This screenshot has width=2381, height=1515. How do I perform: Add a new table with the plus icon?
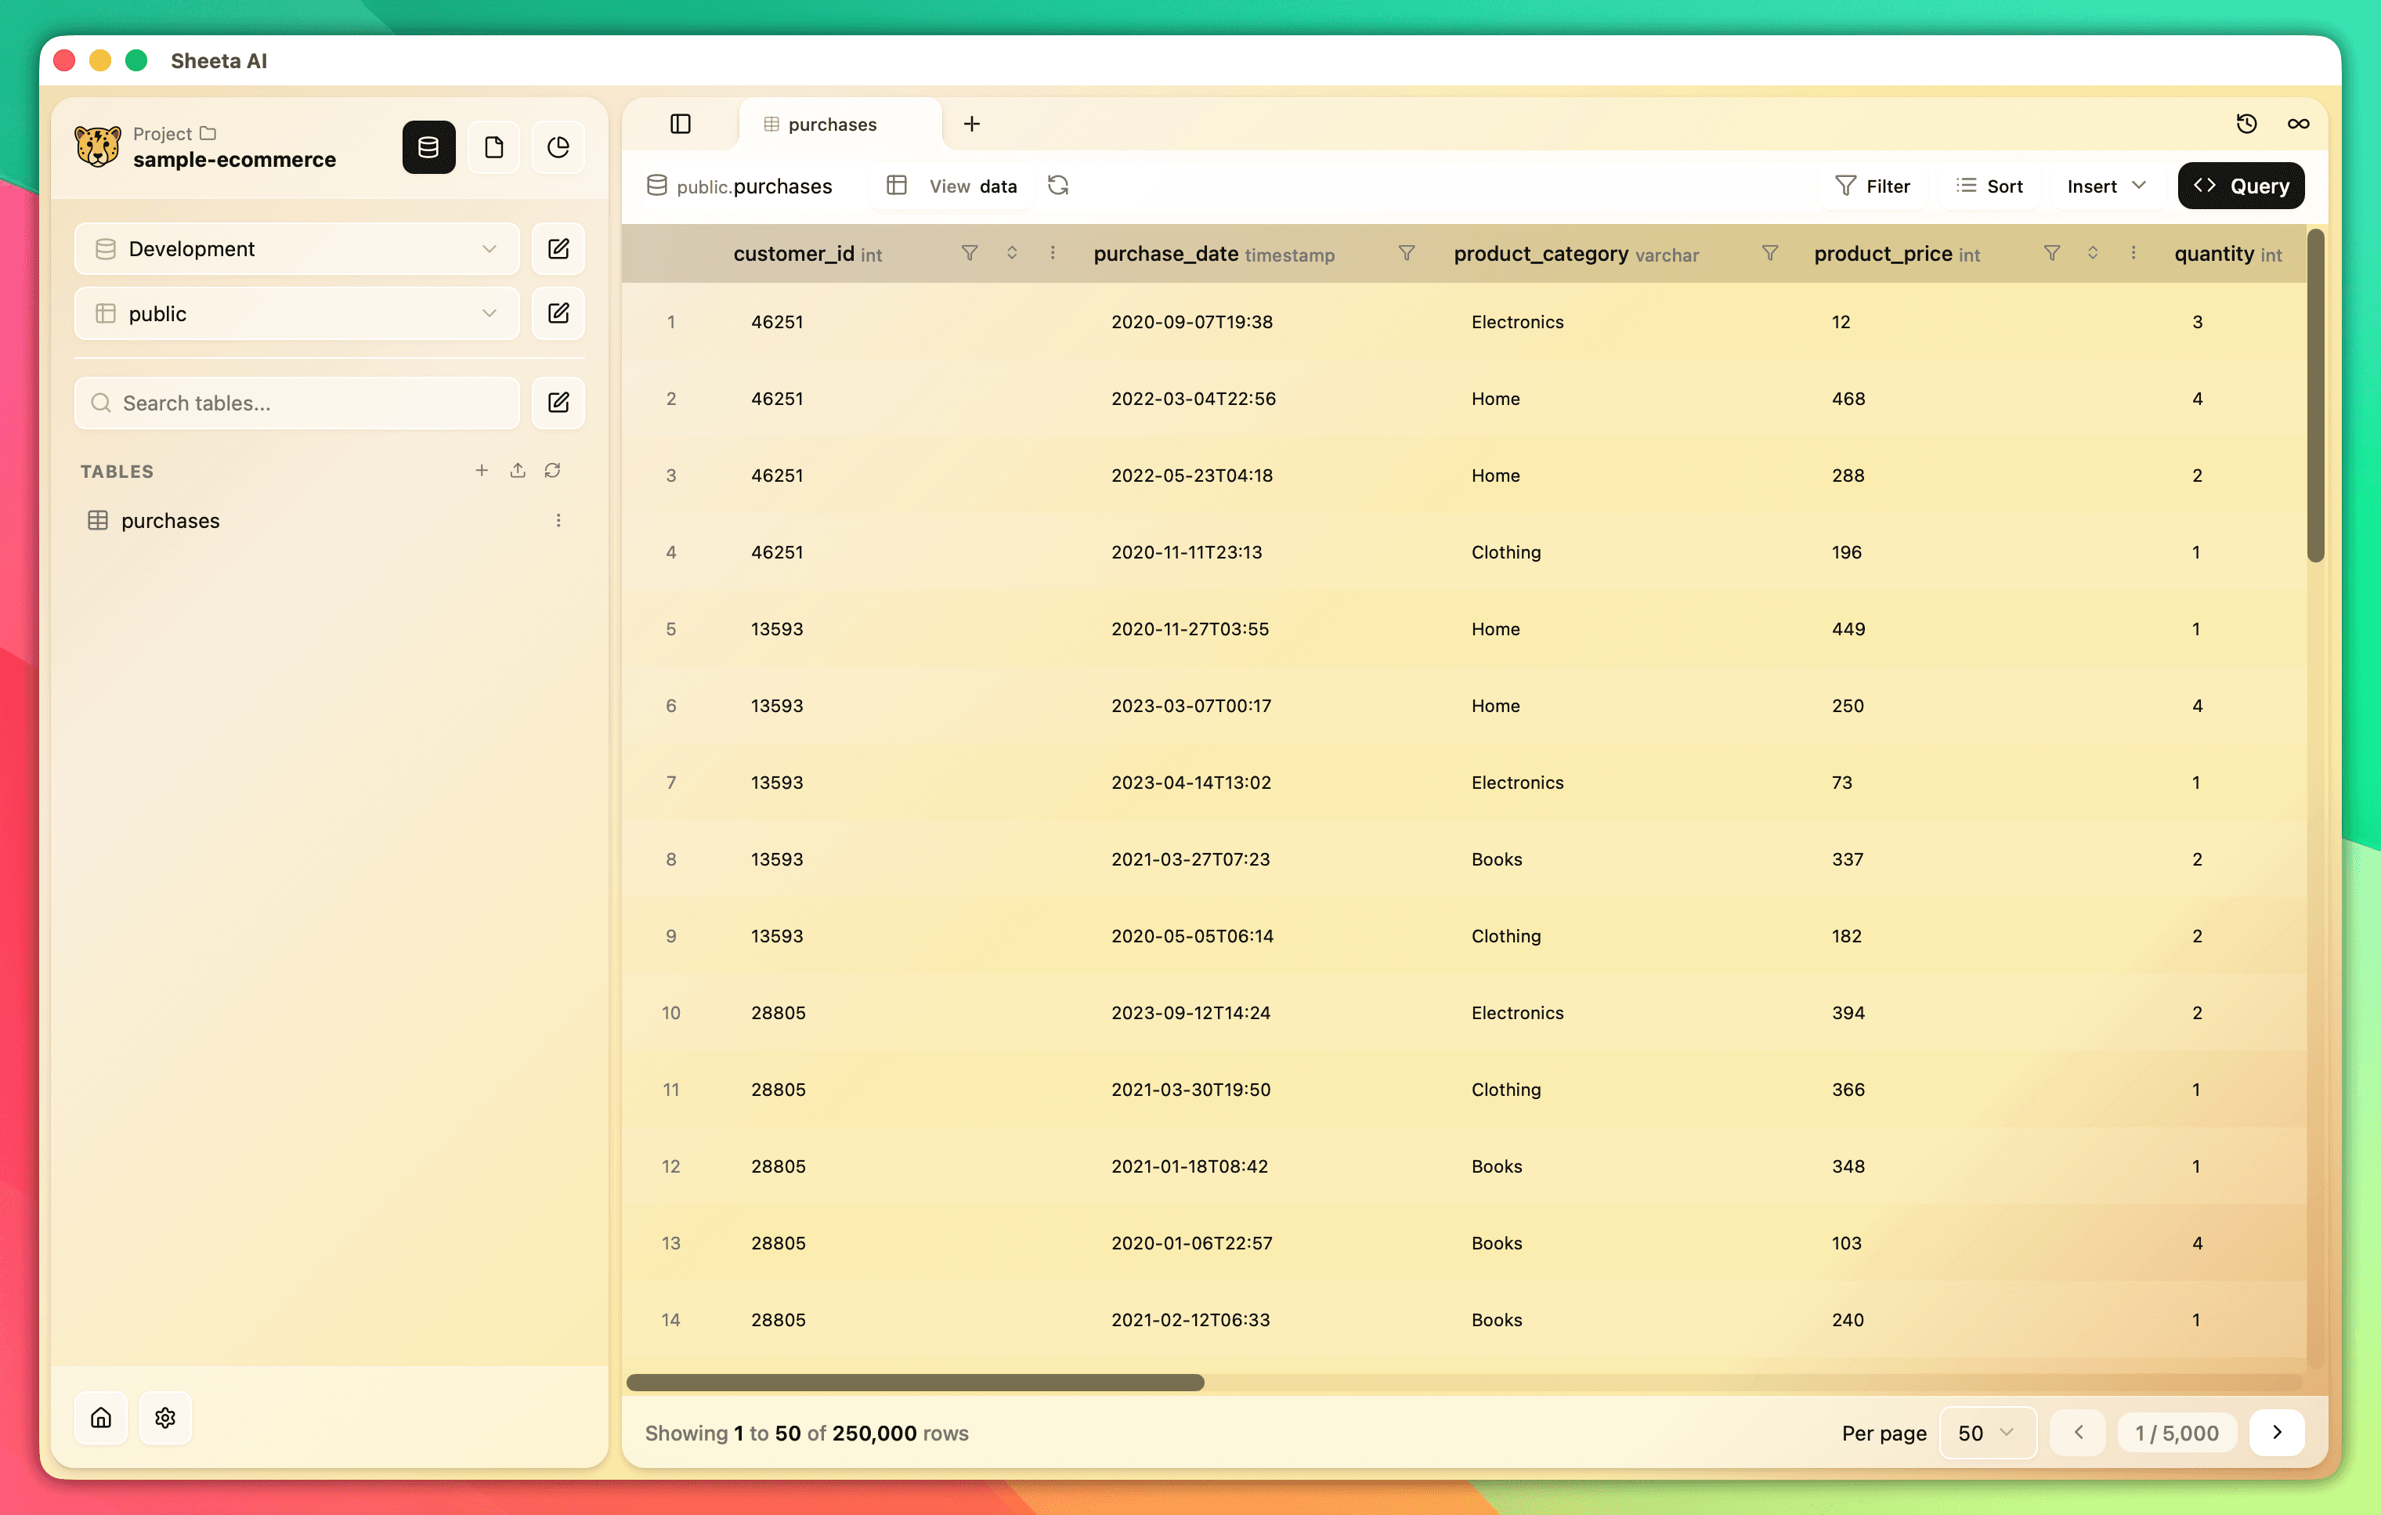coord(482,471)
